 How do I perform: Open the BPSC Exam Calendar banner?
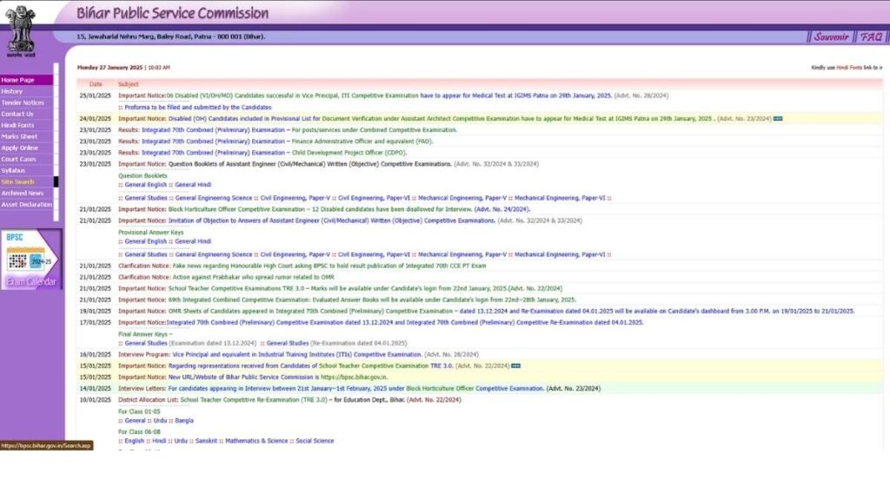tap(32, 259)
